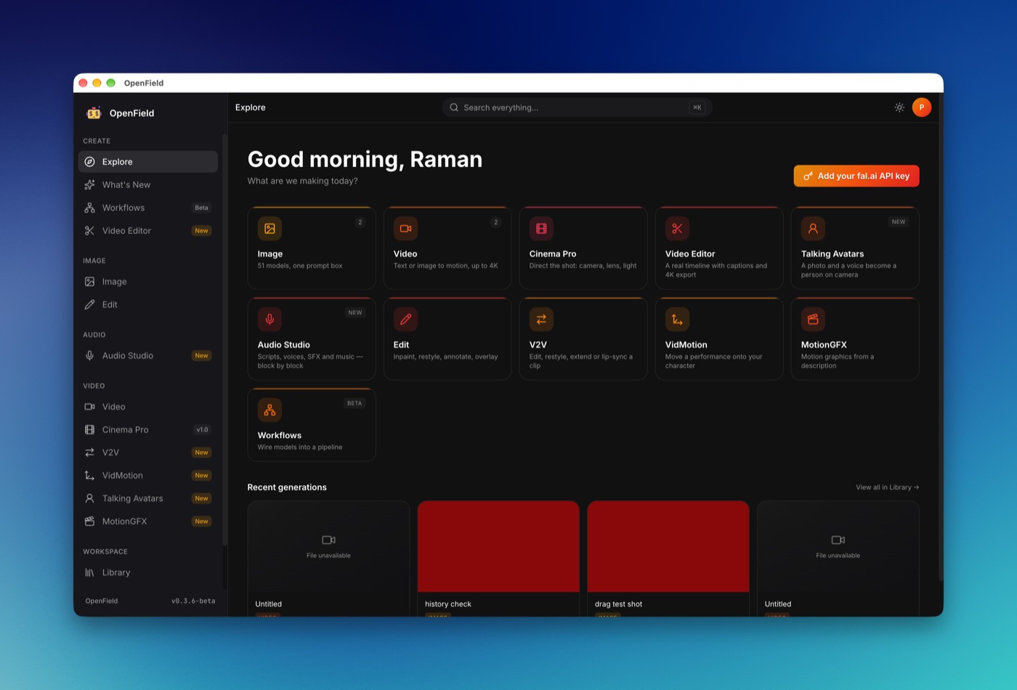Viewport: 1017px width, 690px height.
Task: Click the Talking Avatars card's person icon
Action: click(813, 229)
